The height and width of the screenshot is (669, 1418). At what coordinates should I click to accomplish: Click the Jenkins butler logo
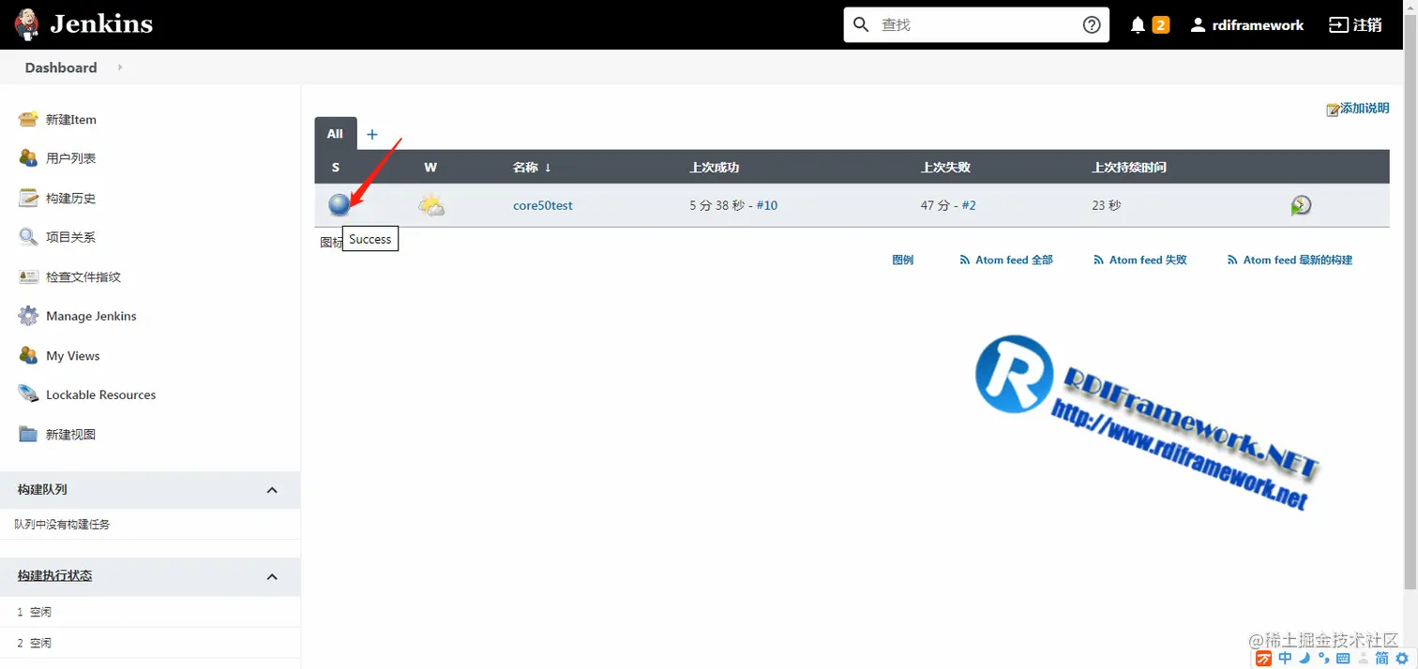pos(27,24)
